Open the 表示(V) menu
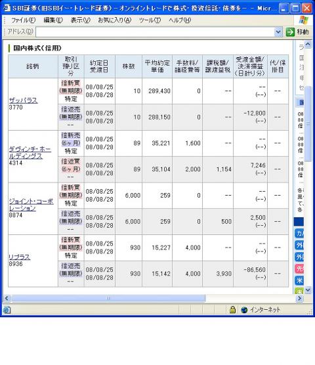Viewport: 315px width, 365px height. (80, 20)
